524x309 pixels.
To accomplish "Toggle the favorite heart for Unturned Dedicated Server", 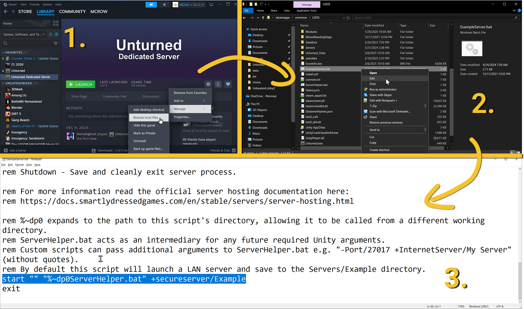I will 228,84.
